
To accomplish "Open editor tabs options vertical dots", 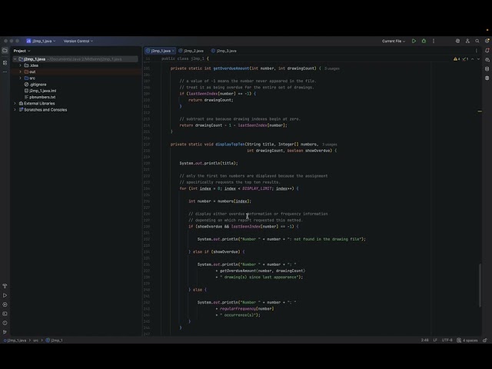I will [477, 51].
